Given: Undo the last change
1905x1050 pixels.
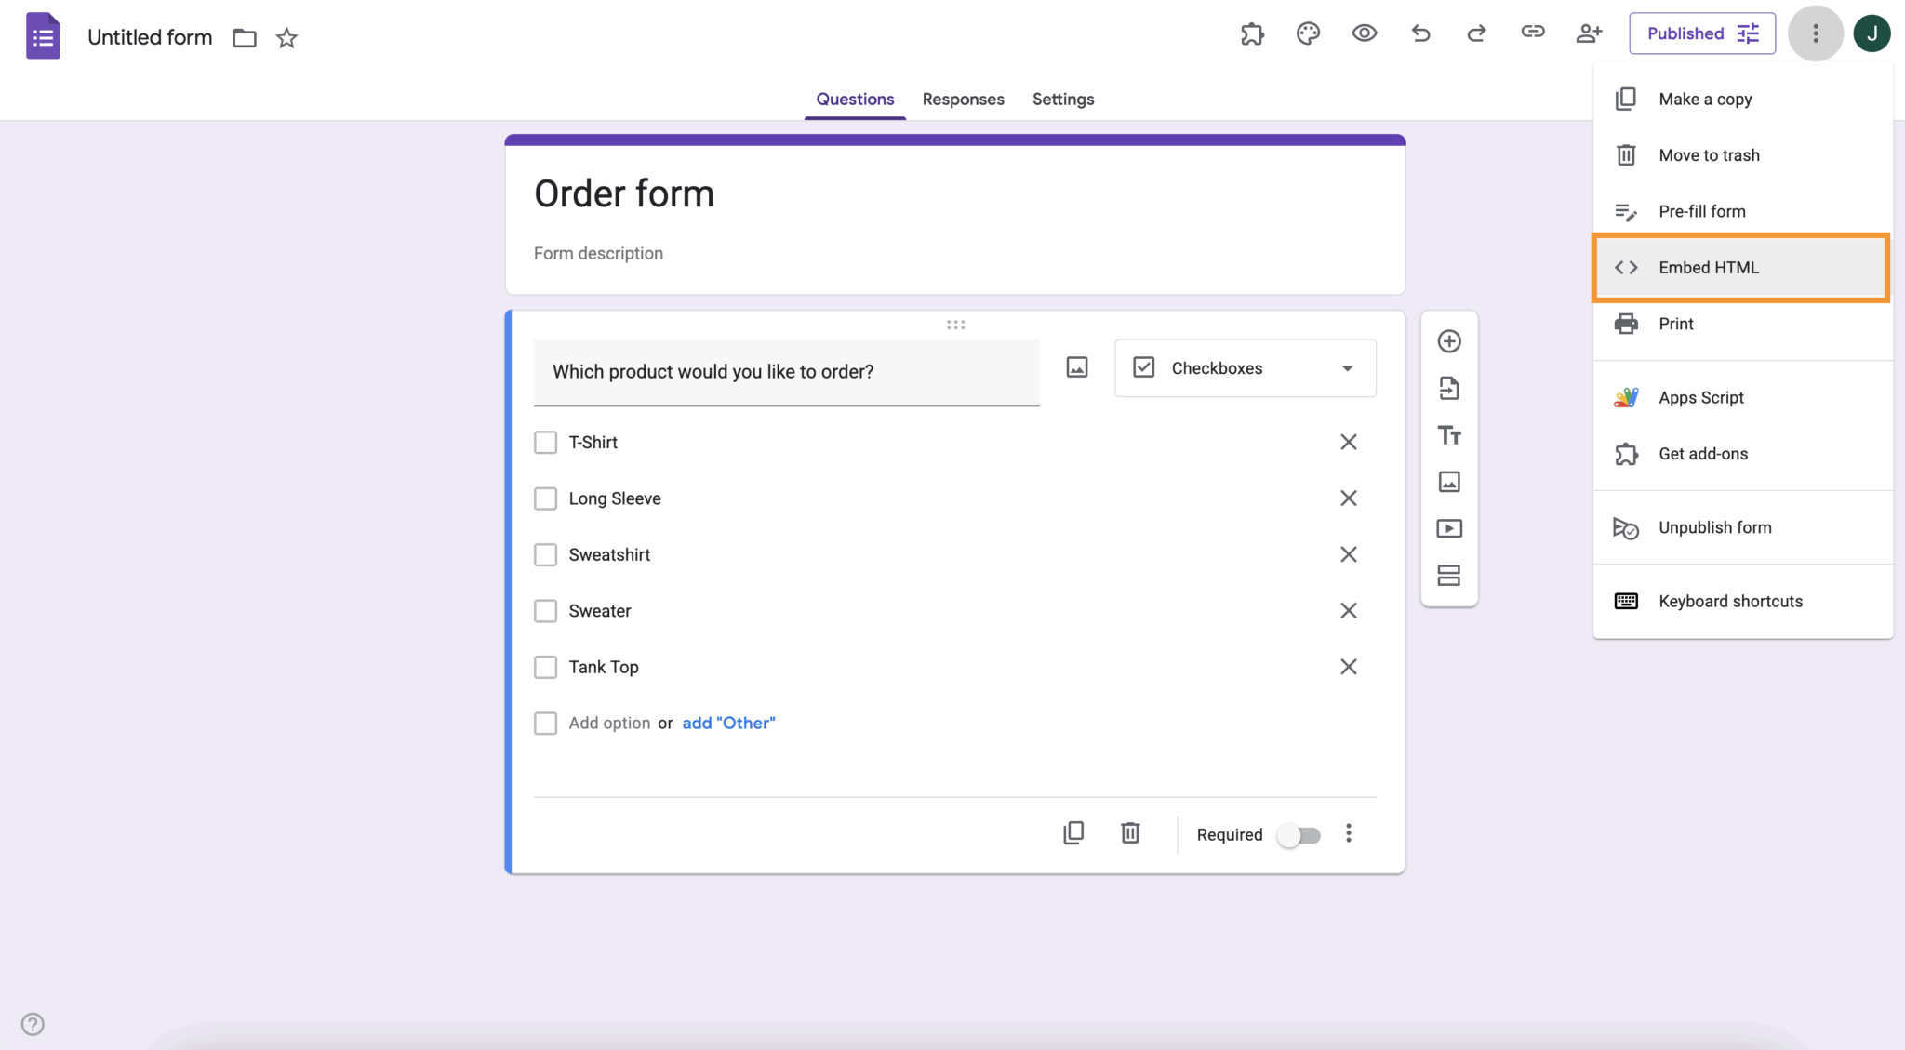Looking at the screenshot, I should [x=1419, y=33].
